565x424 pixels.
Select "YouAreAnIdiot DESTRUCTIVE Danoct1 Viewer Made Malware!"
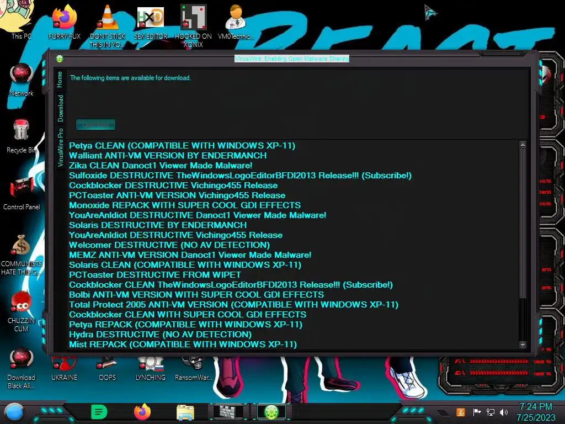pos(198,215)
